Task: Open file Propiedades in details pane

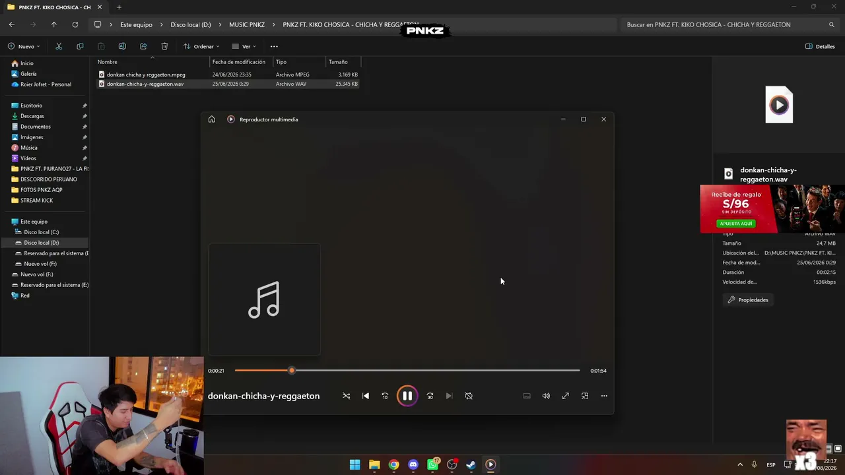Action: click(748, 300)
